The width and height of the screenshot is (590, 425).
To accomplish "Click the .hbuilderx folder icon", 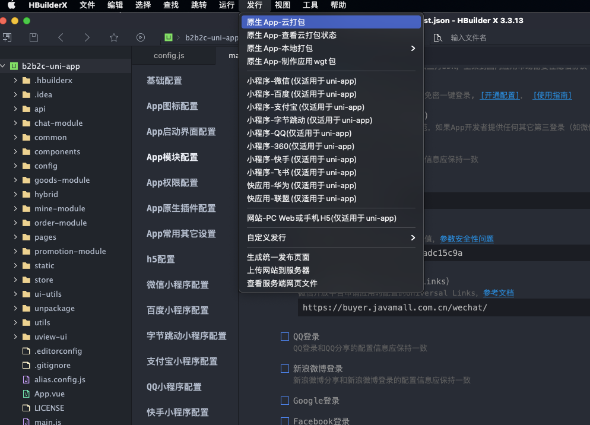I will pos(26,81).
